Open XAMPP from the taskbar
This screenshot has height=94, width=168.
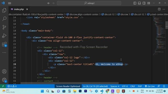pyautogui.click(x=118, y=91)
